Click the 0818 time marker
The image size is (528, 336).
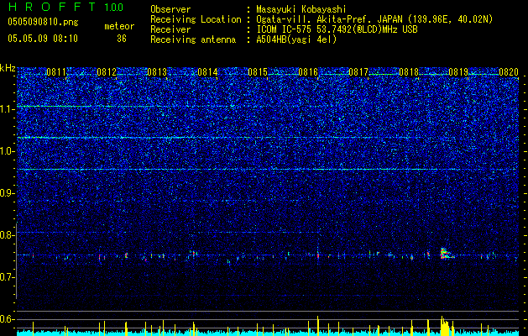tap(409, 71)
